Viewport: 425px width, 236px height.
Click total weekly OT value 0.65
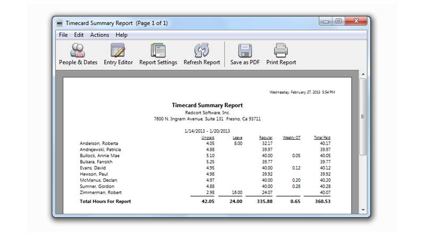295,201
